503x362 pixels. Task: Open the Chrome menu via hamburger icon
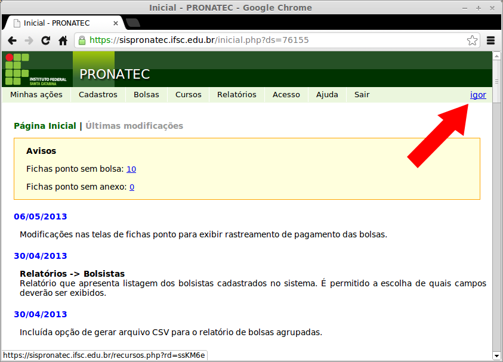coord(490,40)
